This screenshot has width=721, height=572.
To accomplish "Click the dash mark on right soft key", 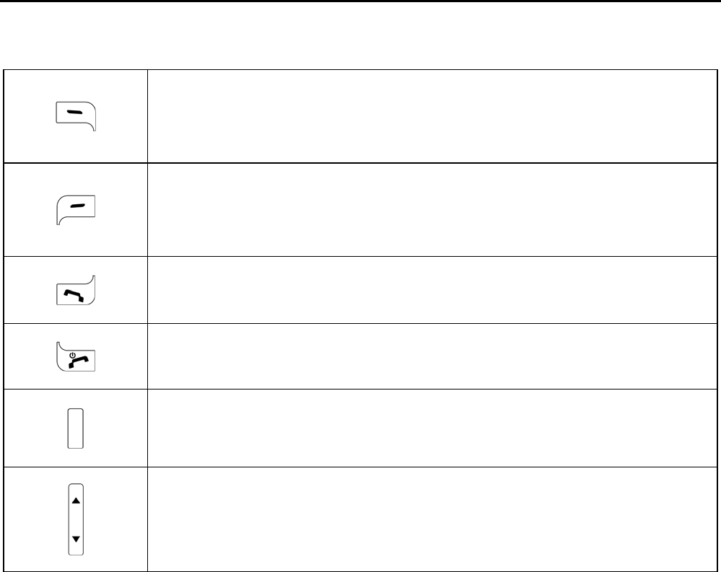I will point(78,206).
